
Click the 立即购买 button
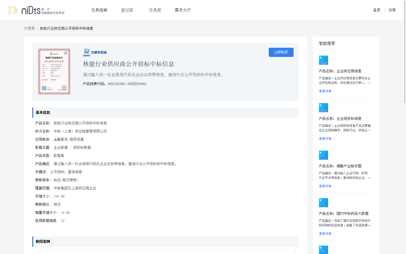tap(281, 52)
